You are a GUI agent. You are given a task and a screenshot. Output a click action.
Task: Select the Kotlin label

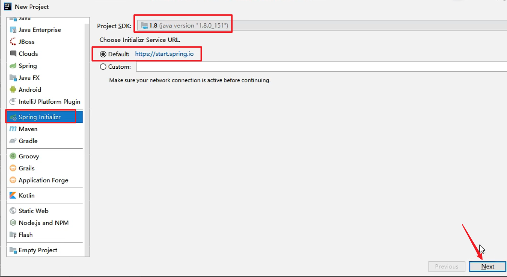click(27, 196)
